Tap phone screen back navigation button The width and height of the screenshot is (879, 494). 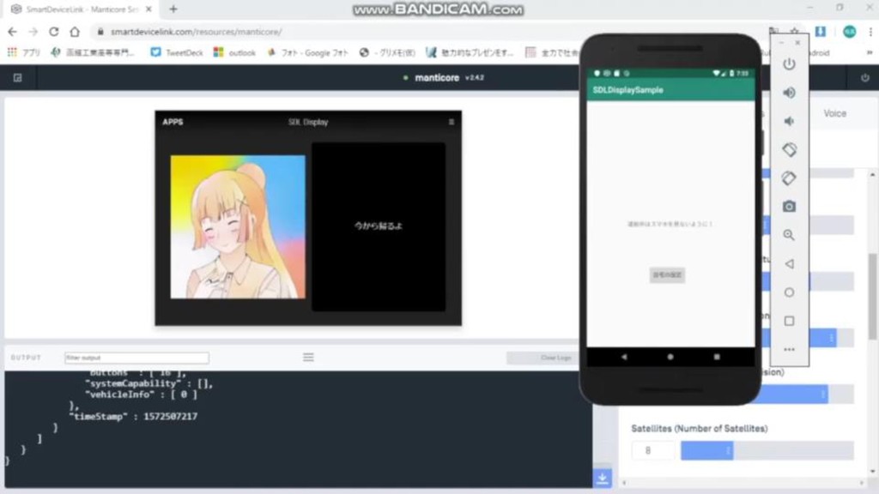coord(624,357)
